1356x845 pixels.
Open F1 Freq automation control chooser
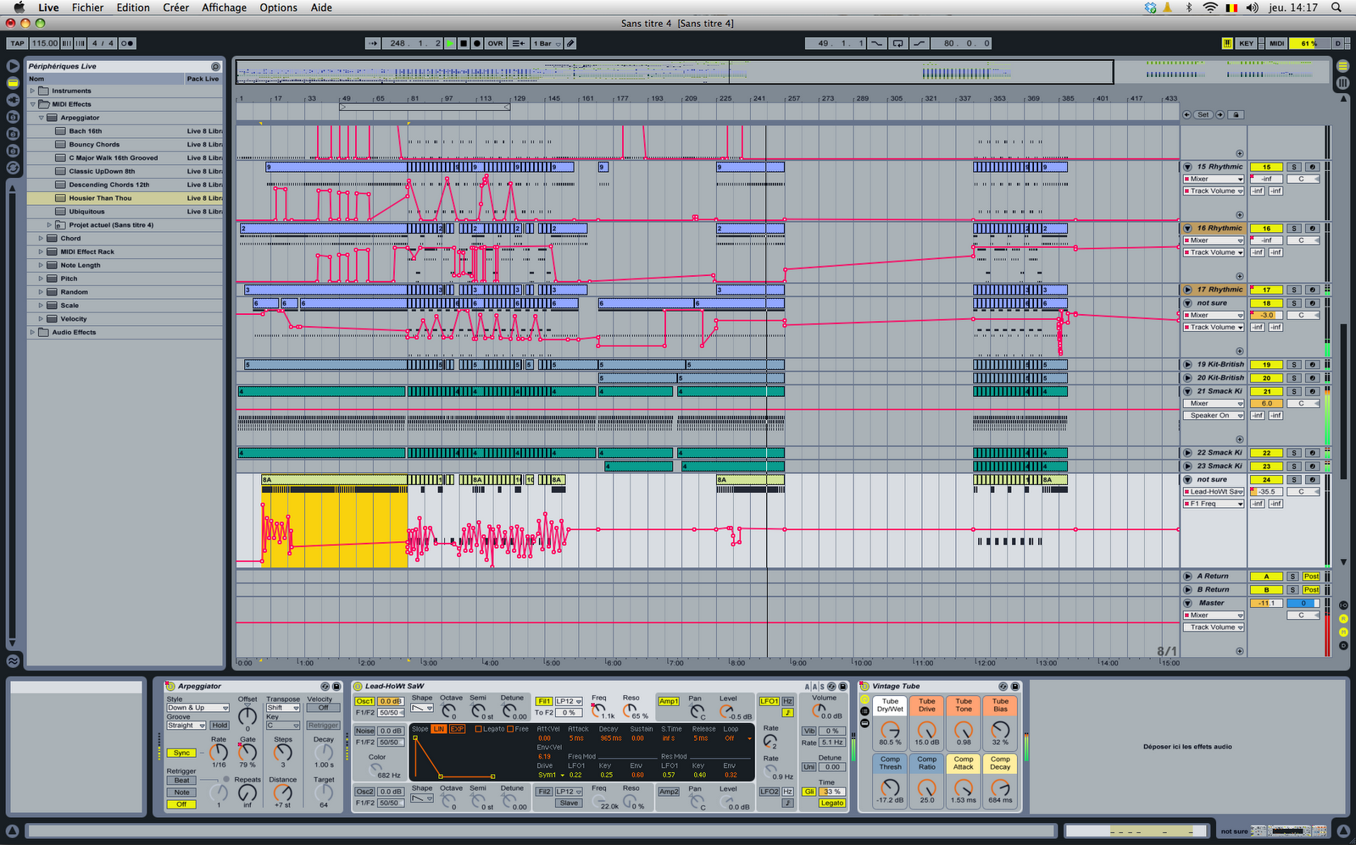tap(1214, 504)
